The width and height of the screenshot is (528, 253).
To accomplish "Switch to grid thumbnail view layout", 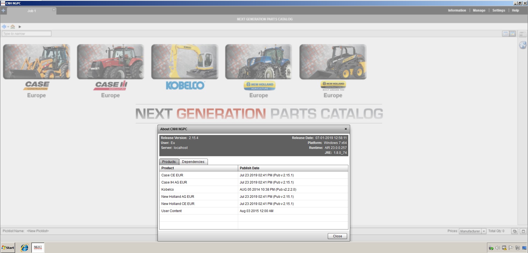I will click(x=512, y=34).
